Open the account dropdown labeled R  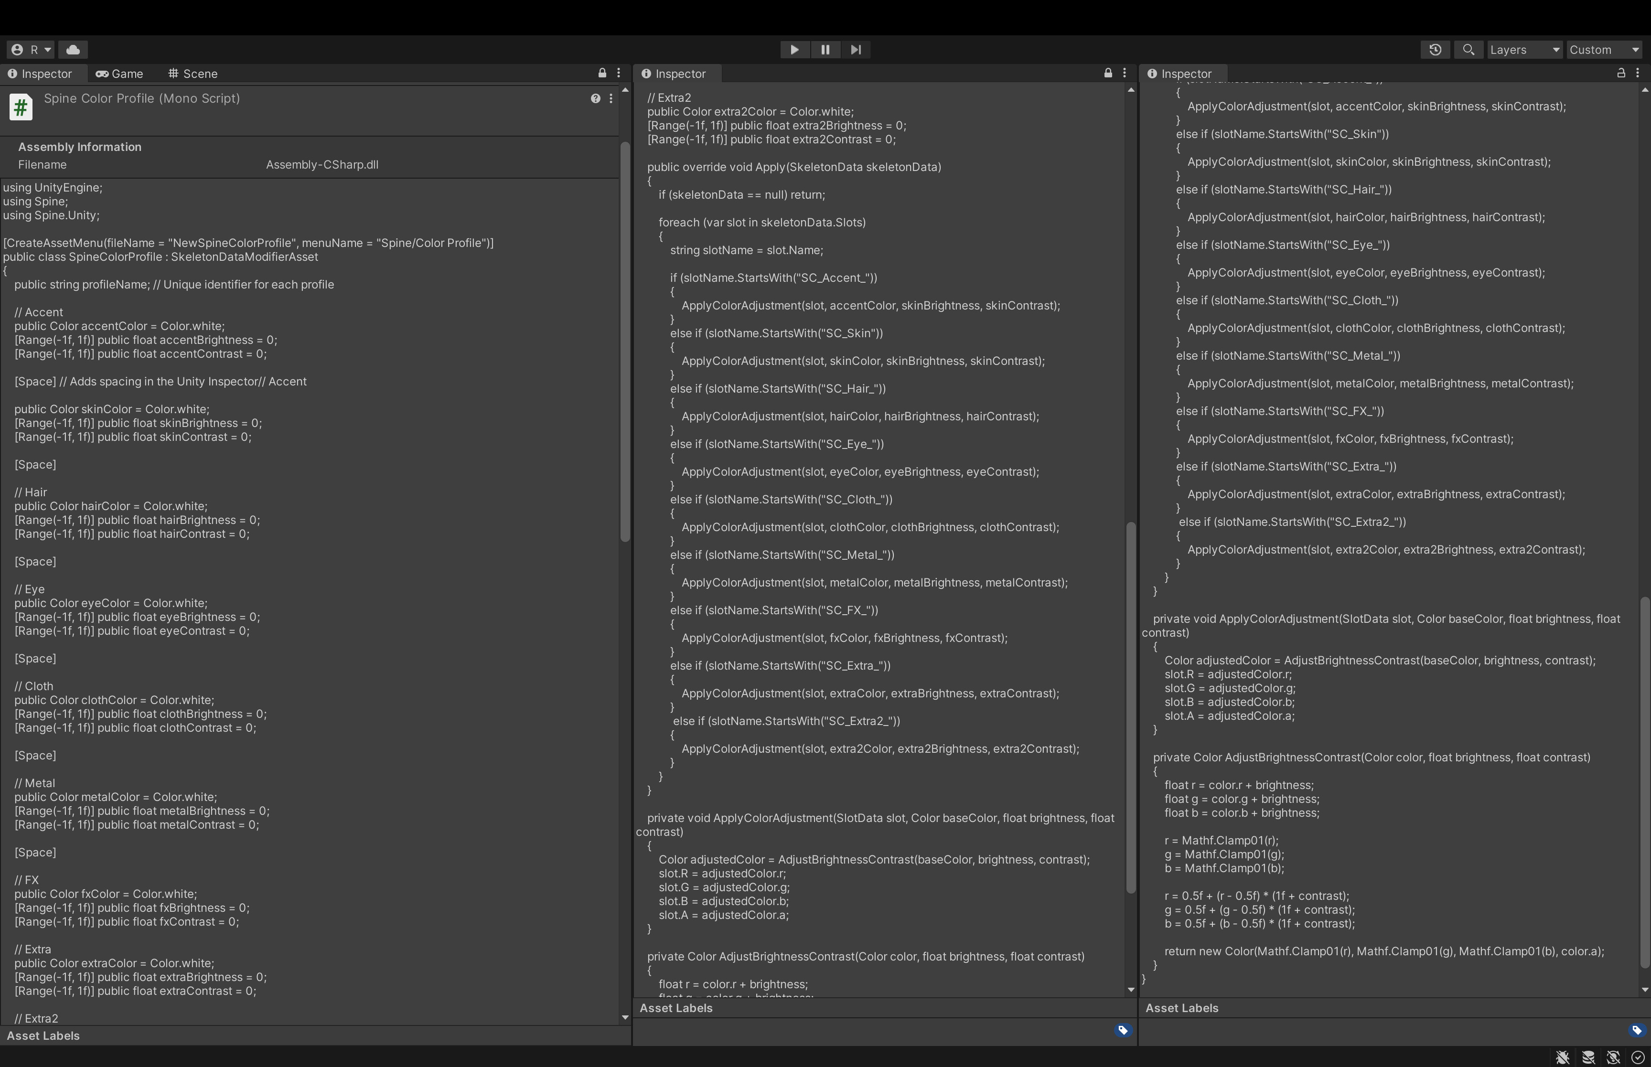(31, 49)
